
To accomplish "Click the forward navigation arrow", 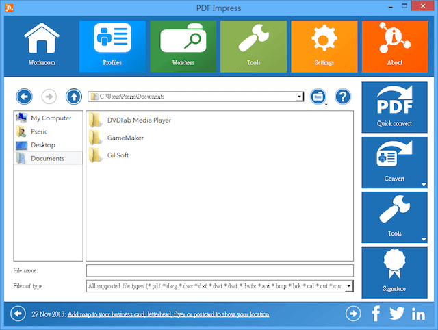I will point(49,97).
